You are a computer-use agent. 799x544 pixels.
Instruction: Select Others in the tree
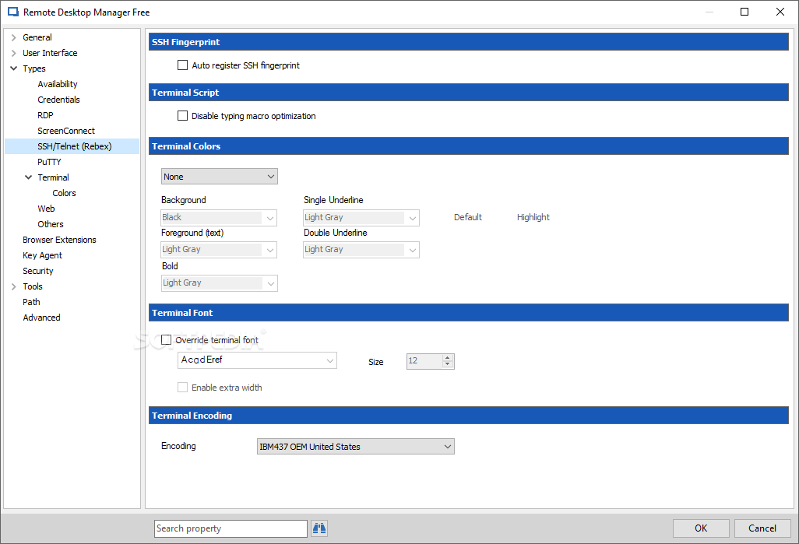click(51, 224)
